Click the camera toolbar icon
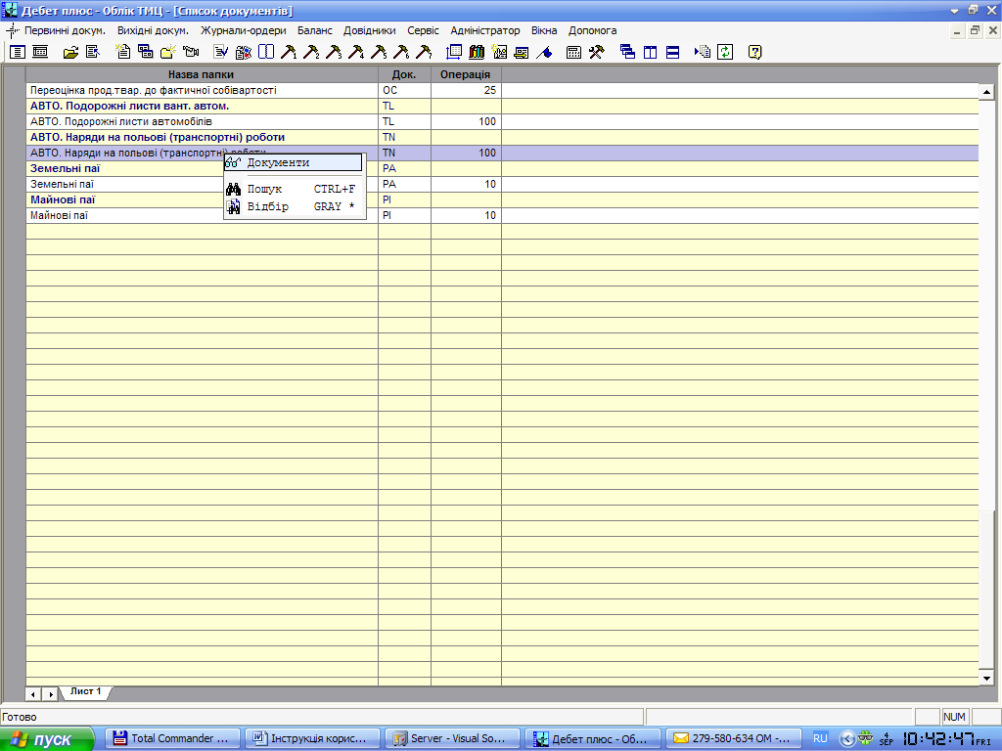Image resolution: width=1002 pixels, height=751 pixels. click(x=191, y=53)
